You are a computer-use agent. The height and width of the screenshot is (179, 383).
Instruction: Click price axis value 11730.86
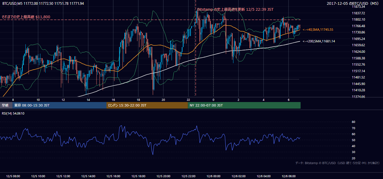click(358, 32)
